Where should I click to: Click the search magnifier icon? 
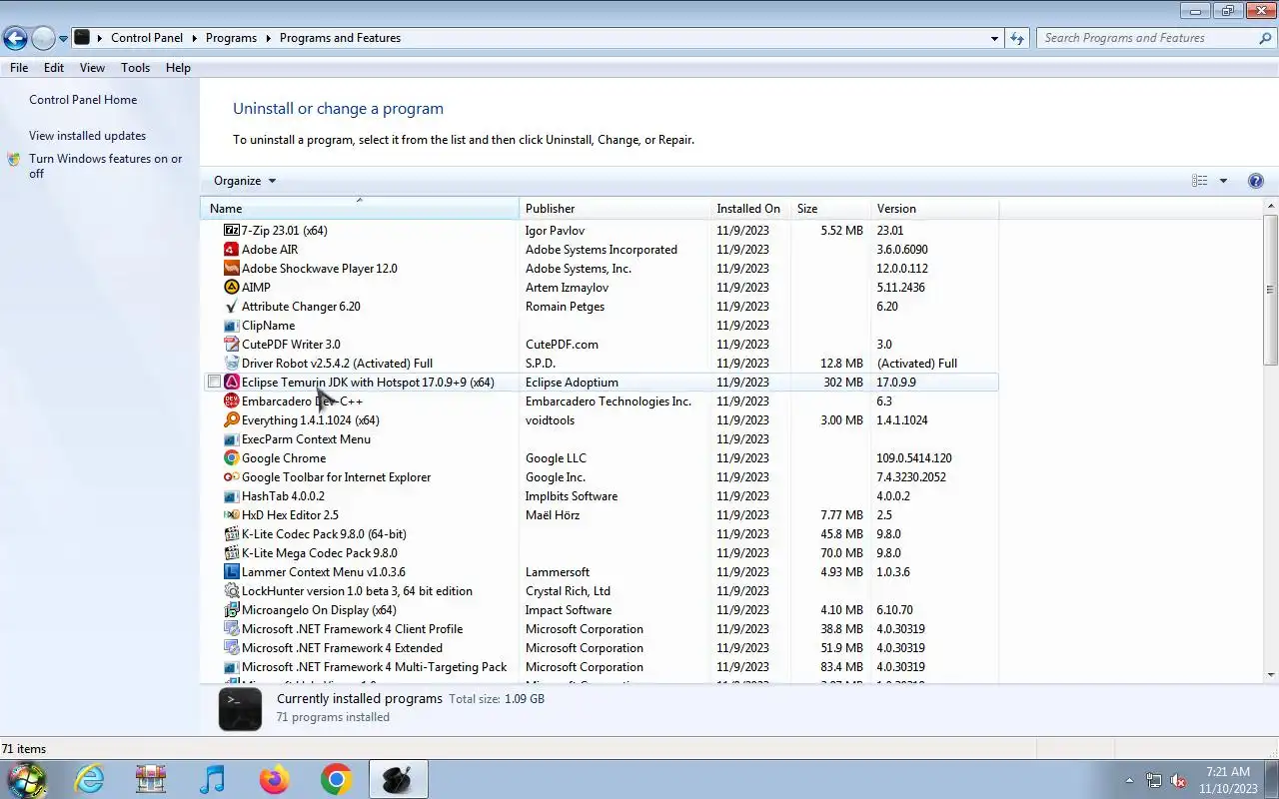point(1265,38)
